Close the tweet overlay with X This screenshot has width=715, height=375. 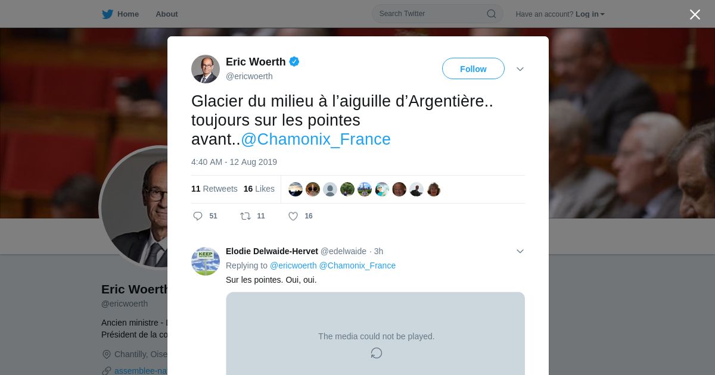(x=695, y=14)
